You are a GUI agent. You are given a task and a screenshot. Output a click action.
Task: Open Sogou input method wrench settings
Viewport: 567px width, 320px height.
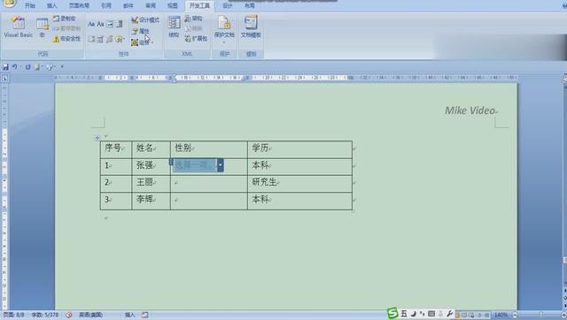click(x=449, y=314)
